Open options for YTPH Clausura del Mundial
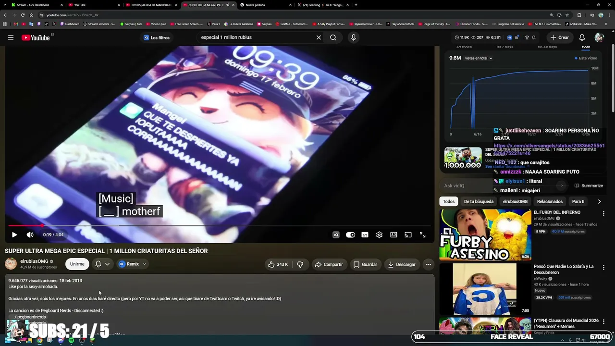 click(603, 321)
